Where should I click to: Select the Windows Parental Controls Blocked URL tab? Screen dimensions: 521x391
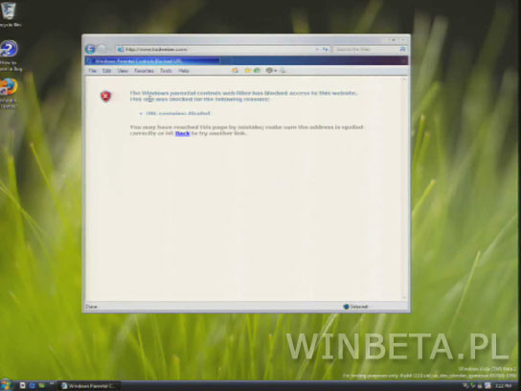click(x=152, y=60)
